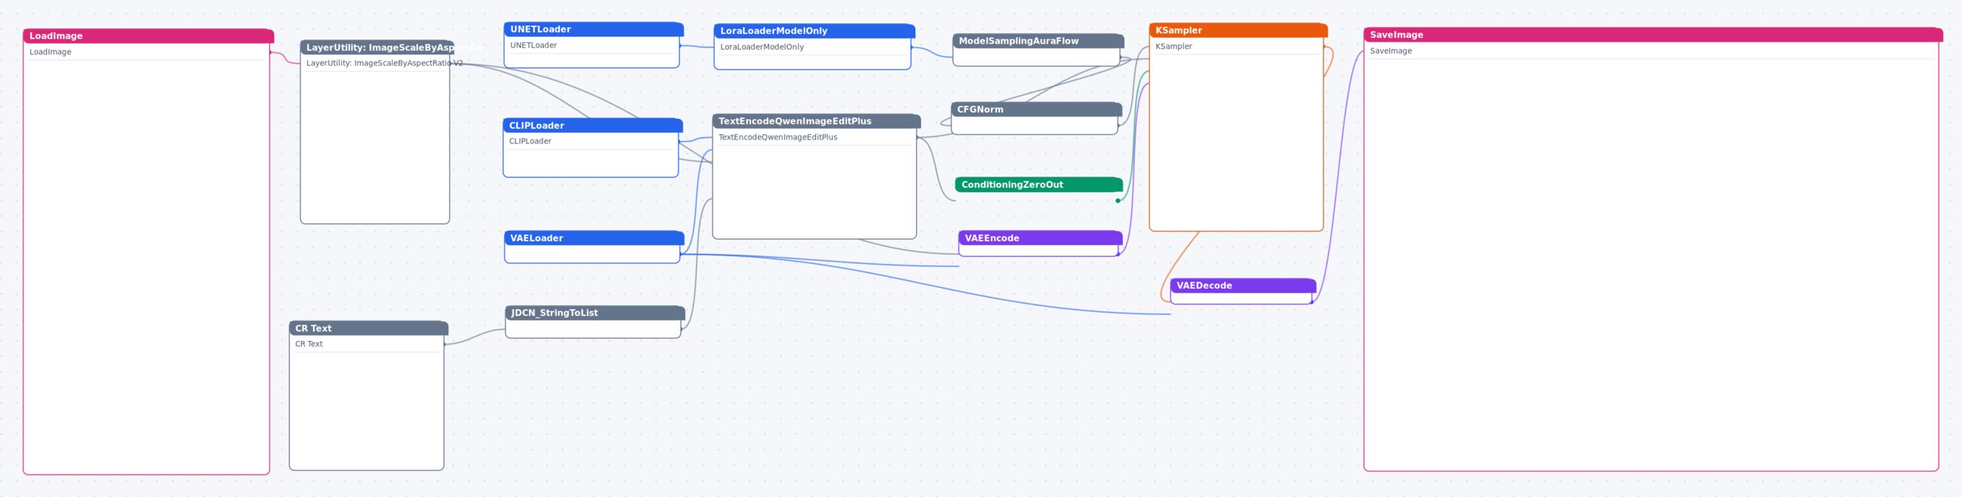Select the green ConditioningZeroOut node
Screen dimensions: 1962x497
tap(1039, 184)
